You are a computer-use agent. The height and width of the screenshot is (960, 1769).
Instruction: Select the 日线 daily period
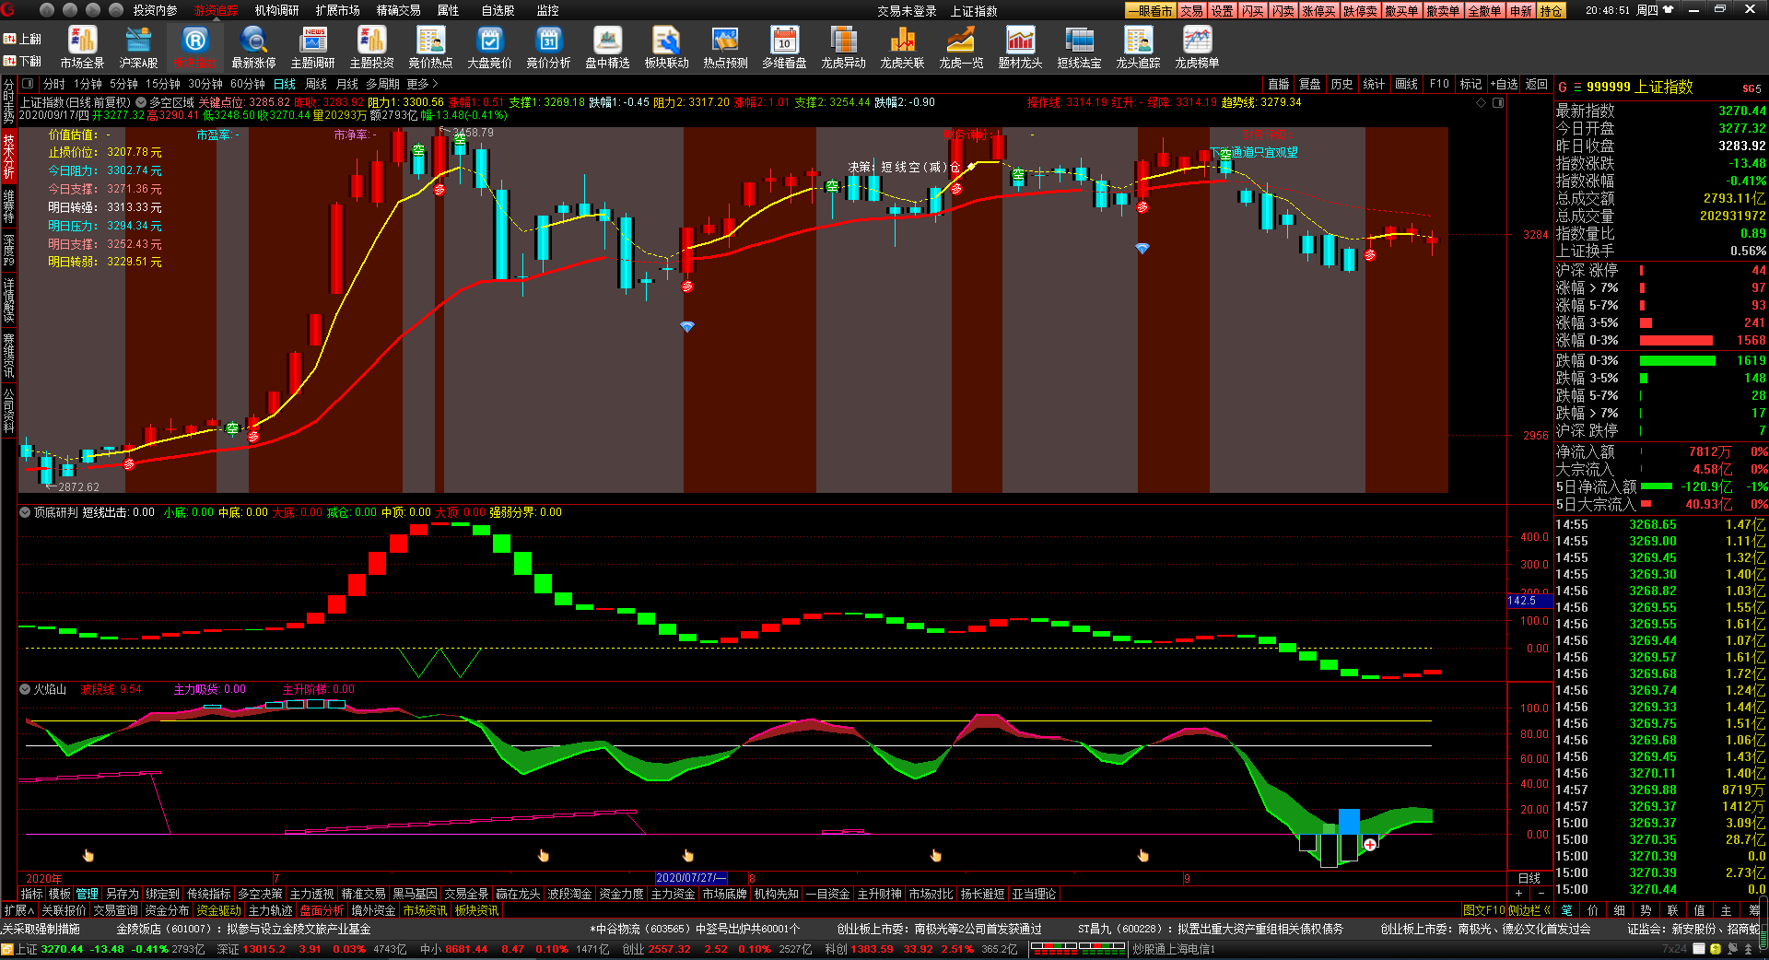(285, 84)
